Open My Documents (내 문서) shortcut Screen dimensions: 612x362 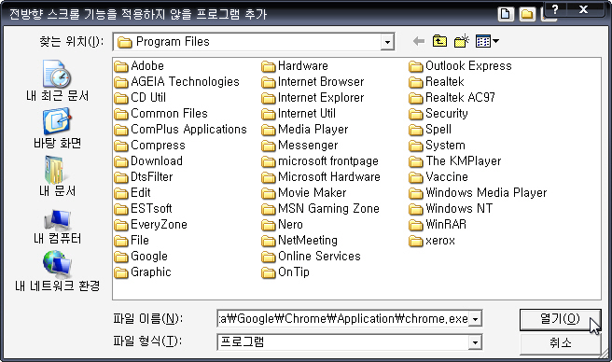(57, 176)
